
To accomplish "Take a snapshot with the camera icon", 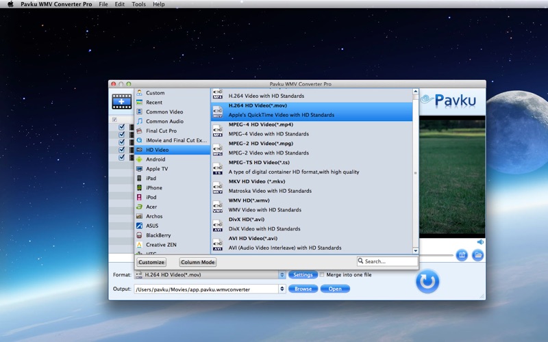I will (x=461, y=255).
